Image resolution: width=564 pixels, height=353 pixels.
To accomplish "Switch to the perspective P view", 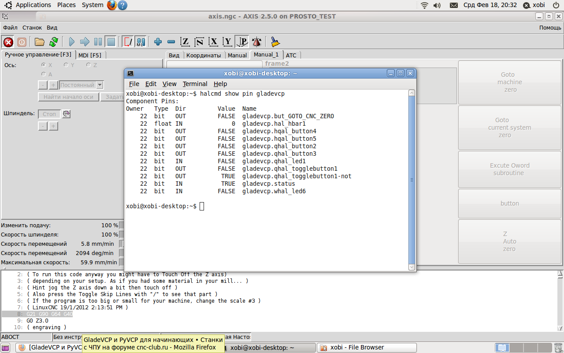I will tap(242, 42).
